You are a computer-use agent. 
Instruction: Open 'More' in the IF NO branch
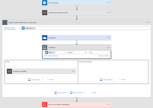(122, 80)
